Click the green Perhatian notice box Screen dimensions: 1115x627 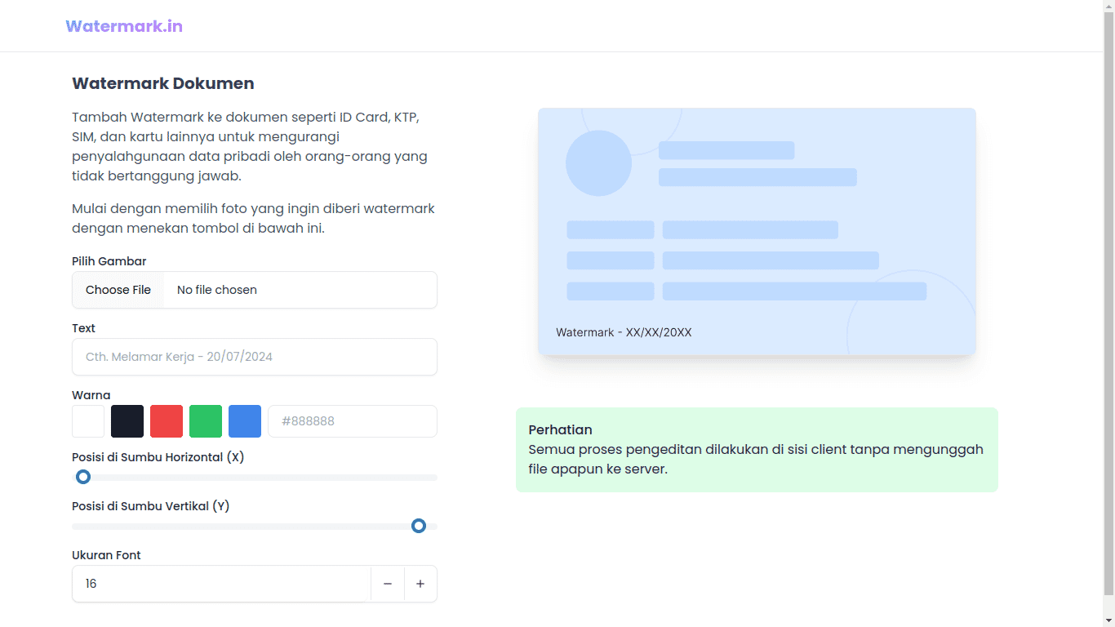click(x=757, y=450)
